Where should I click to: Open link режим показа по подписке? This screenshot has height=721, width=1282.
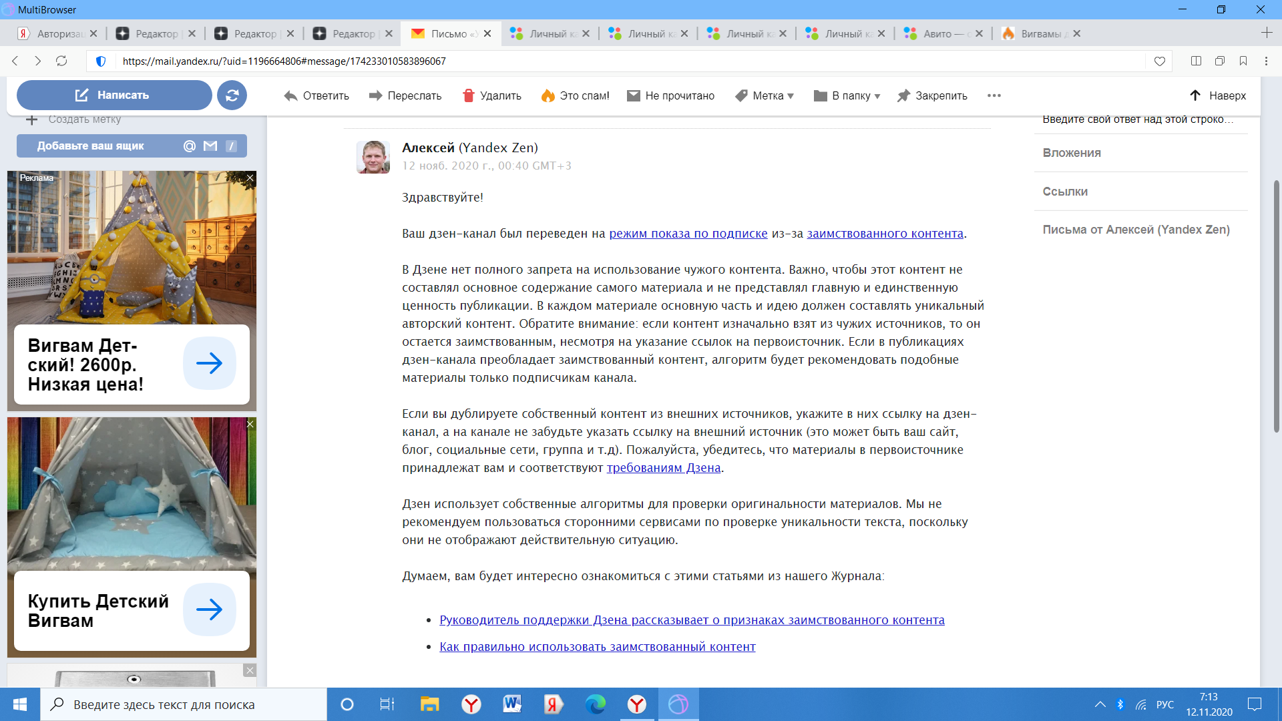[688, 234]
